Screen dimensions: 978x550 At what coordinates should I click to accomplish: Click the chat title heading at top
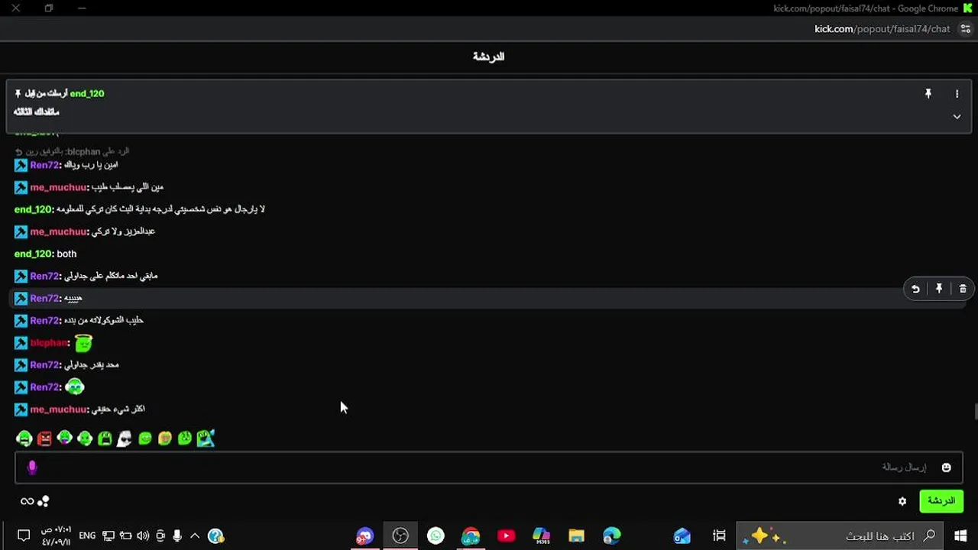[x=489, y=57]
